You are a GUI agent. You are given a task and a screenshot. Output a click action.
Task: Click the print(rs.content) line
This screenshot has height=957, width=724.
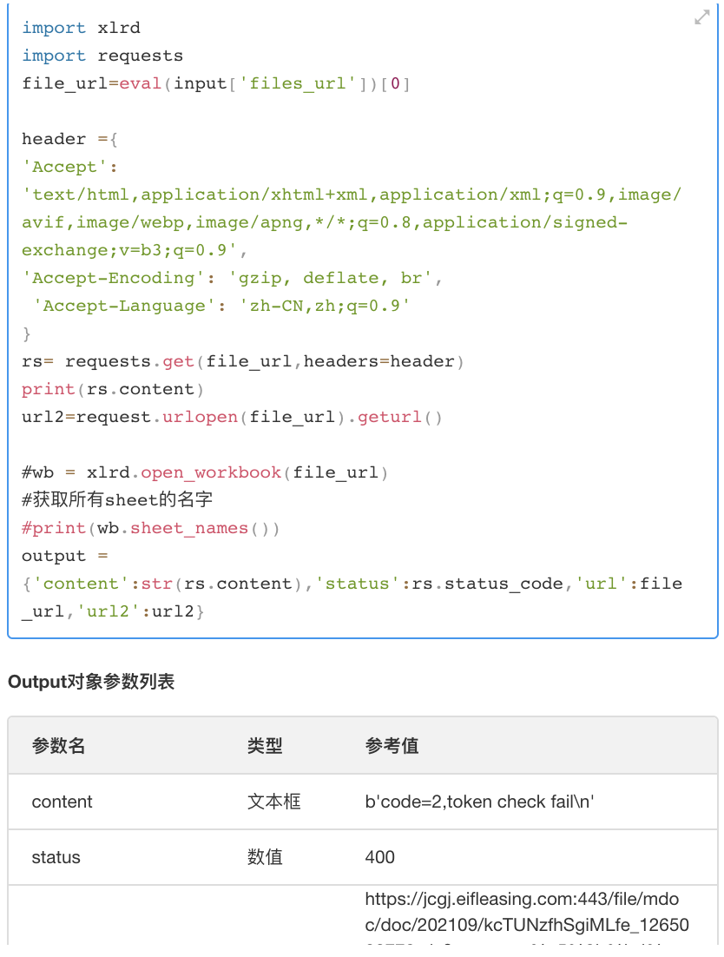114,389
